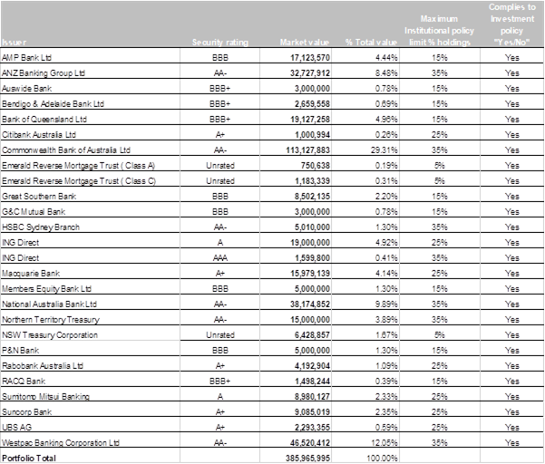Select Suncorp Bank issuer
This screenshot has width=545, height=464.
click(x=27, y=412)
